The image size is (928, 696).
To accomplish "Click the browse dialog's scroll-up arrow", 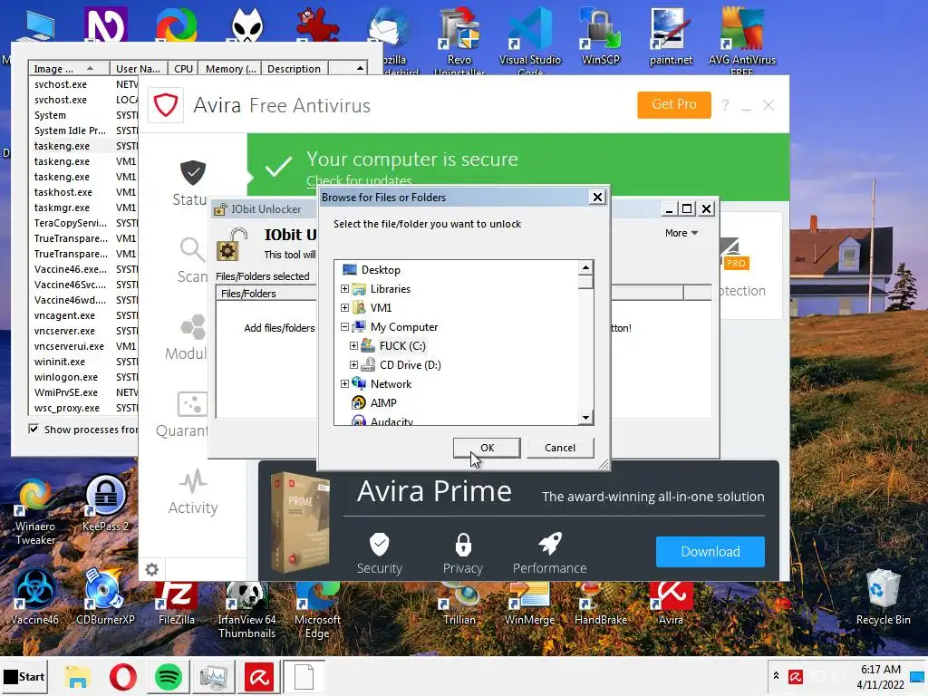I will pos(585,267).
